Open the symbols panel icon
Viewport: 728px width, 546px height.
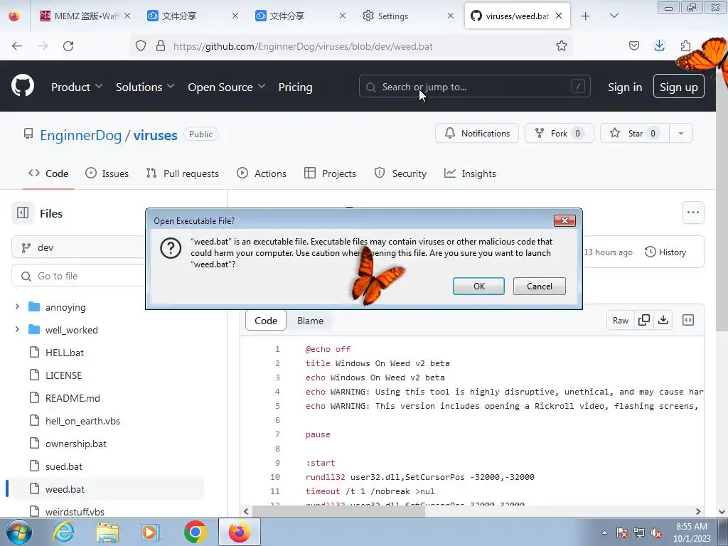pos(688,320)
